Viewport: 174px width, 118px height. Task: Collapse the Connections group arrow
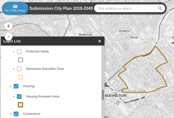coord(10,114)
